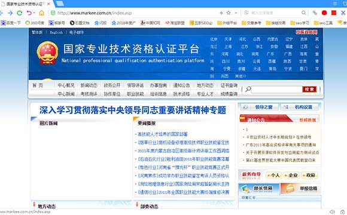Close the current browser tab
Image resolution: width=347 pixels, height=215 pixels.
pyautogui.click(x=48, y=4)
